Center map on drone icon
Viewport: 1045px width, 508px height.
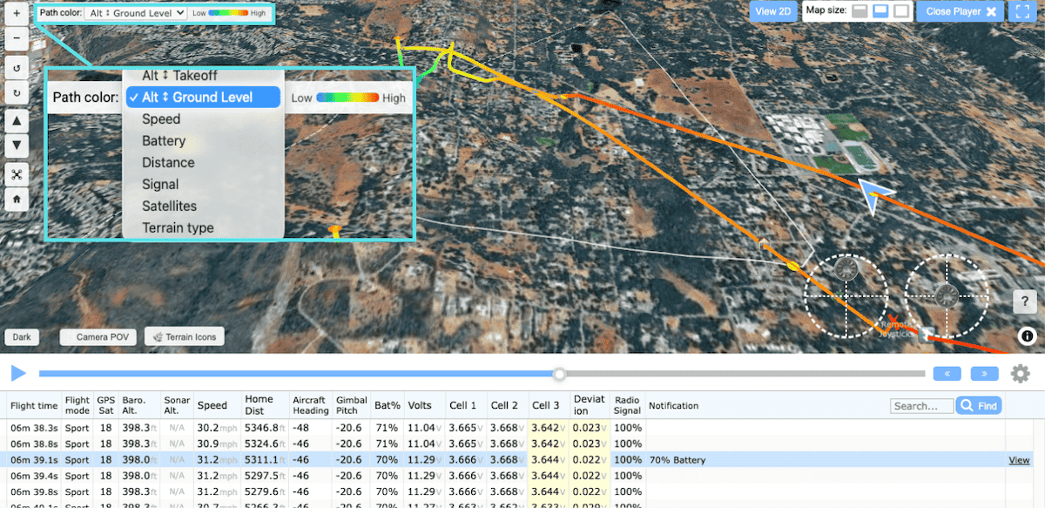tap(17, 174)
